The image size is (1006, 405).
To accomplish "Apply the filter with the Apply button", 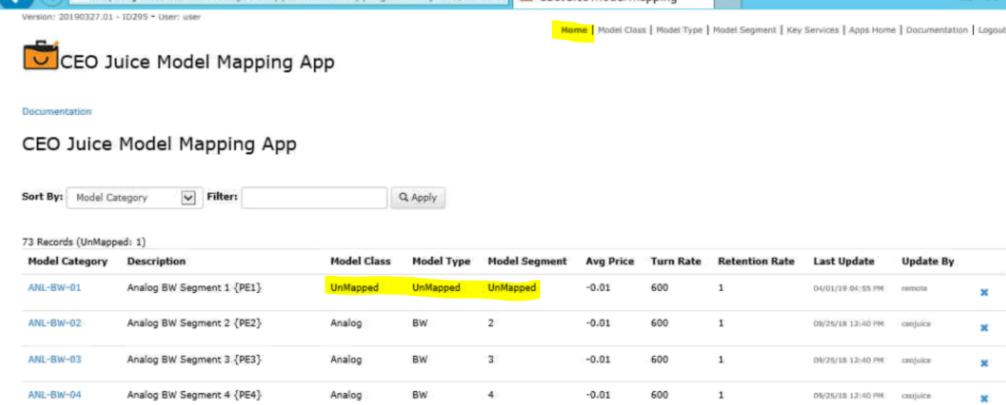I will (418, 198).
